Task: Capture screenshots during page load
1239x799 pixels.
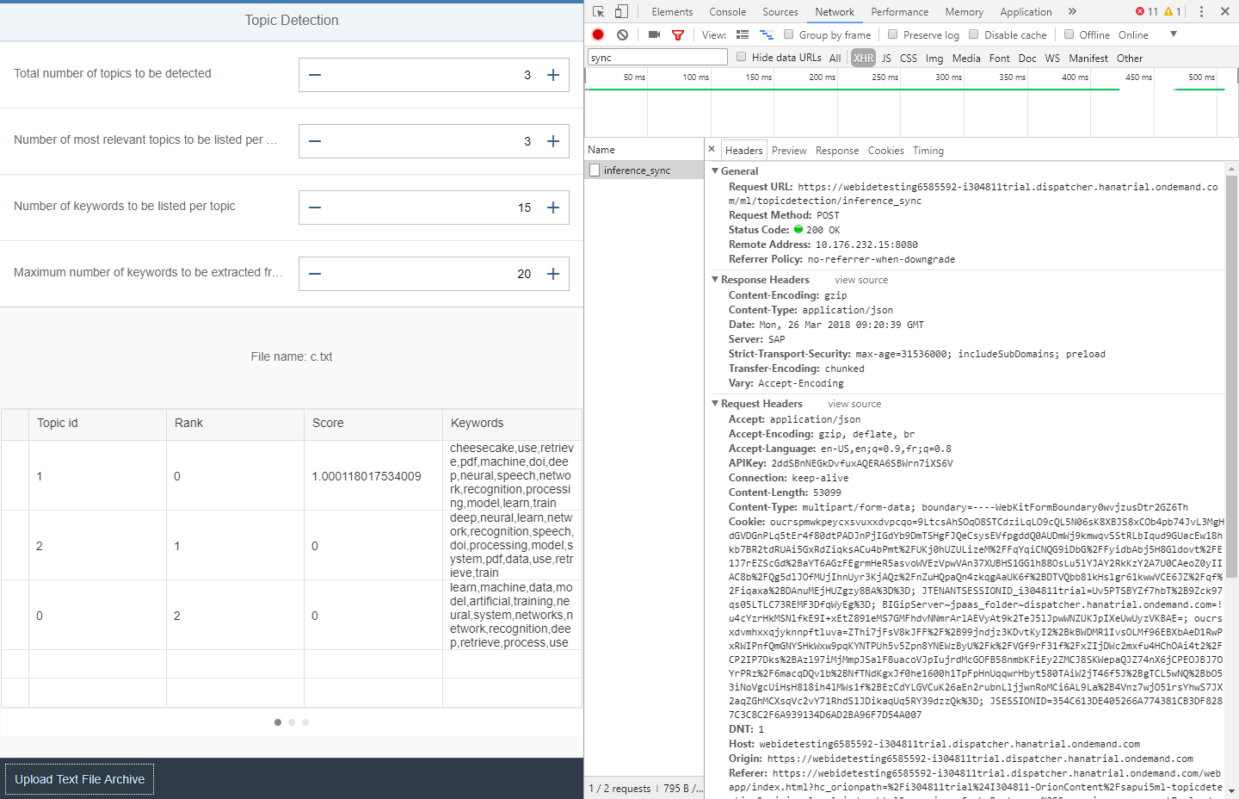Action: pos(654,34)
